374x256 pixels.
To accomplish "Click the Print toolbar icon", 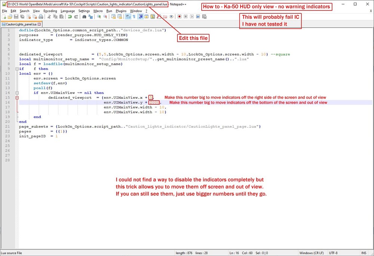I will tap(41, 17).
